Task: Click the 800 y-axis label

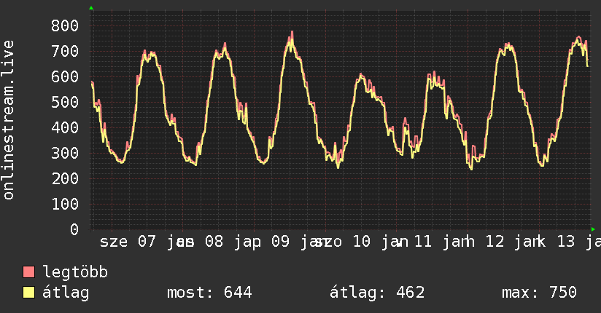Action: point(65,25)
